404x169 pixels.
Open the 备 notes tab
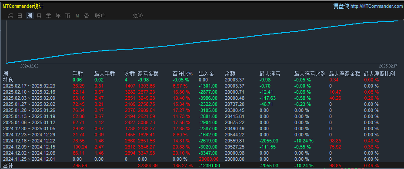87,16
